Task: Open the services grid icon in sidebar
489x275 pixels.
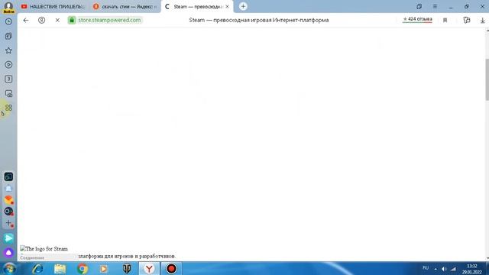Action: point(8,108)
